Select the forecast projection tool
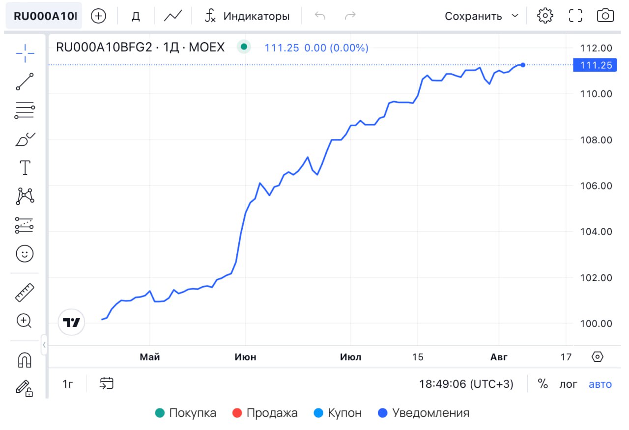Image resolution: width=629 pixels, height=430 pixels. tap(25, 225)
